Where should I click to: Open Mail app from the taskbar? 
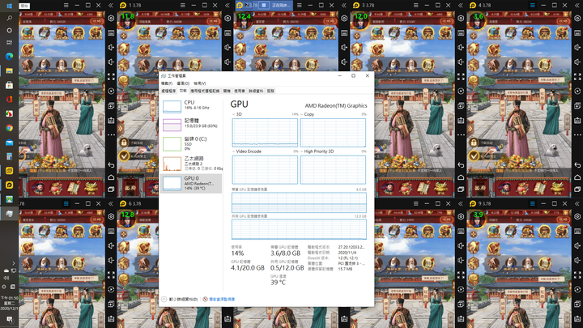coord(9,143)
